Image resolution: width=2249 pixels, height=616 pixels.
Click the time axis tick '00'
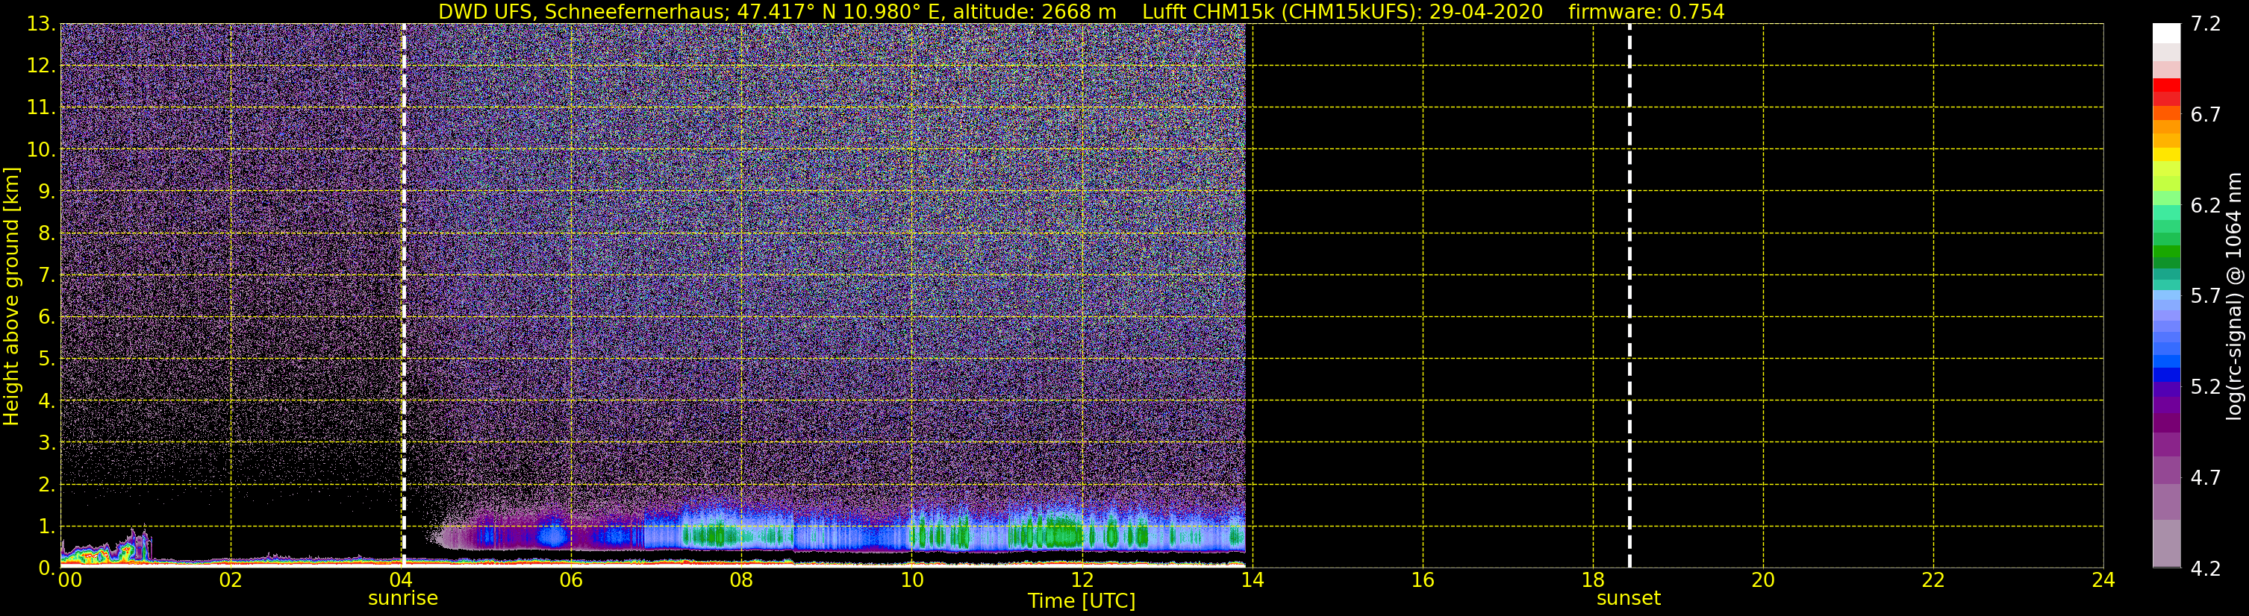tap(70, 580)
